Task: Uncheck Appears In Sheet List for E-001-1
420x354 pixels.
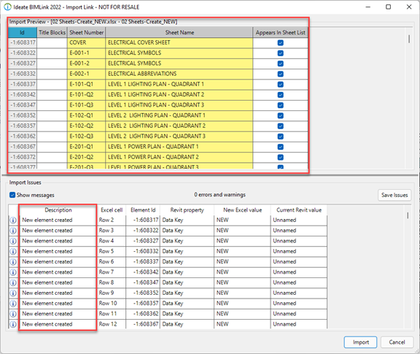Action: [x=281, y=53]
